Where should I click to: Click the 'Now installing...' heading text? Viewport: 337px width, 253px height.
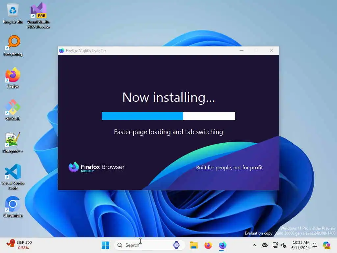pyautogui.click(x=168, y=98)
